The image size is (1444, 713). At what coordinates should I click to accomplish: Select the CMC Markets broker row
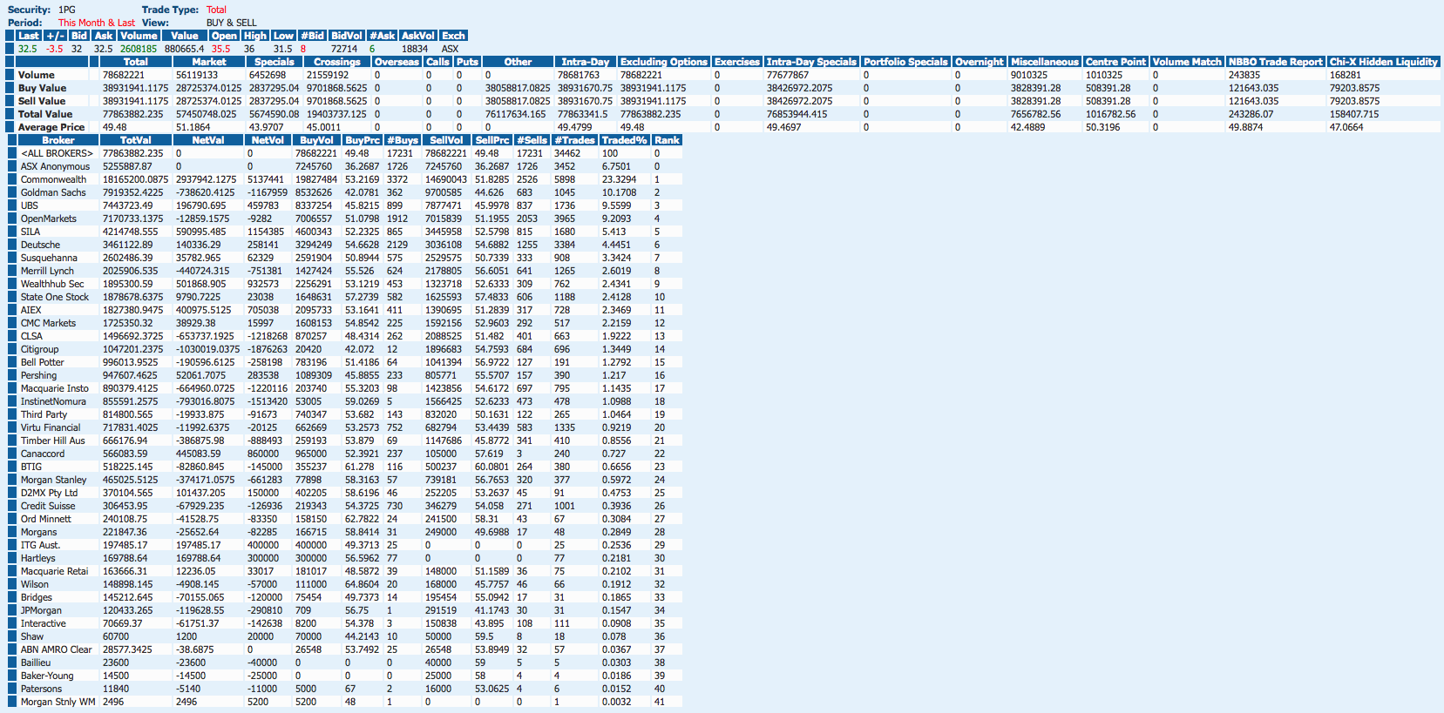(x=344, y=323)
